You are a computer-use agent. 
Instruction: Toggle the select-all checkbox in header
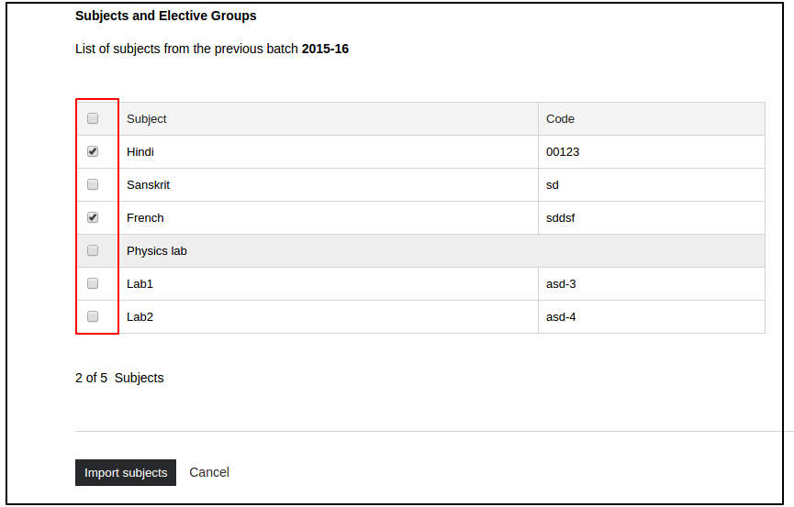93,118
